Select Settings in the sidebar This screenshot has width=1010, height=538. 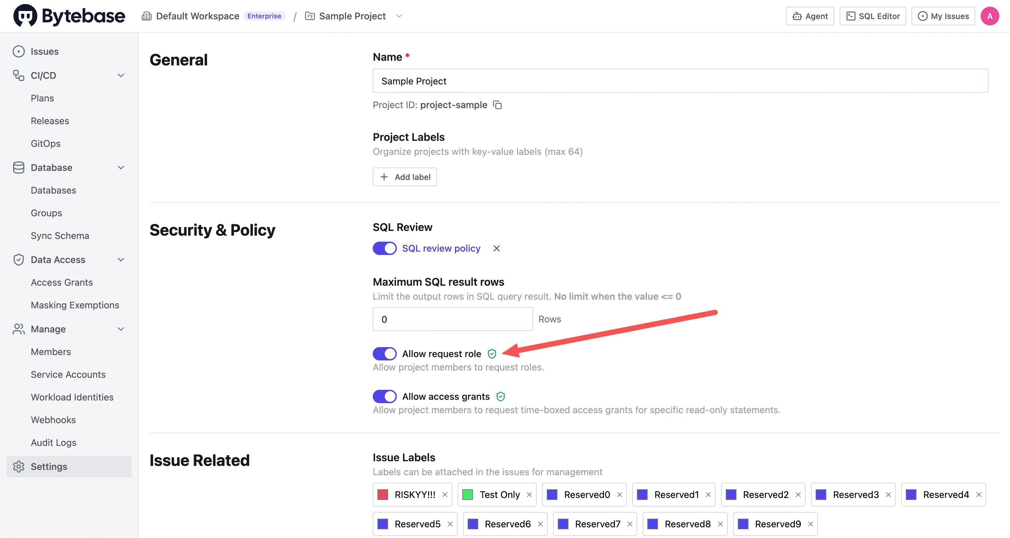coord(69,466)
